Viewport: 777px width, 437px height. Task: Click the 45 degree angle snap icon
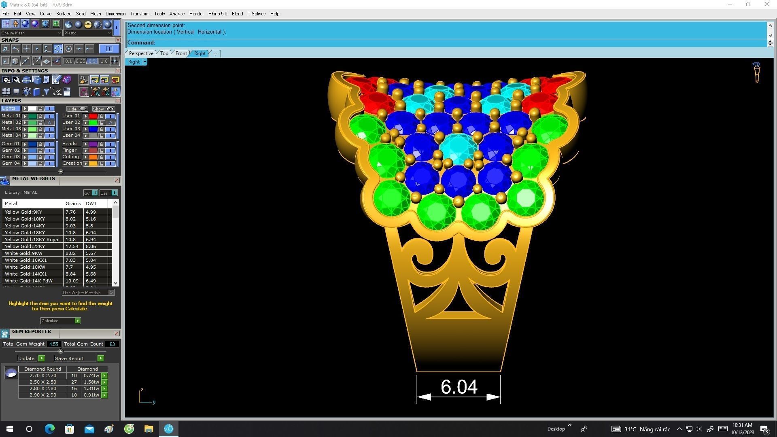click(37, 61)
